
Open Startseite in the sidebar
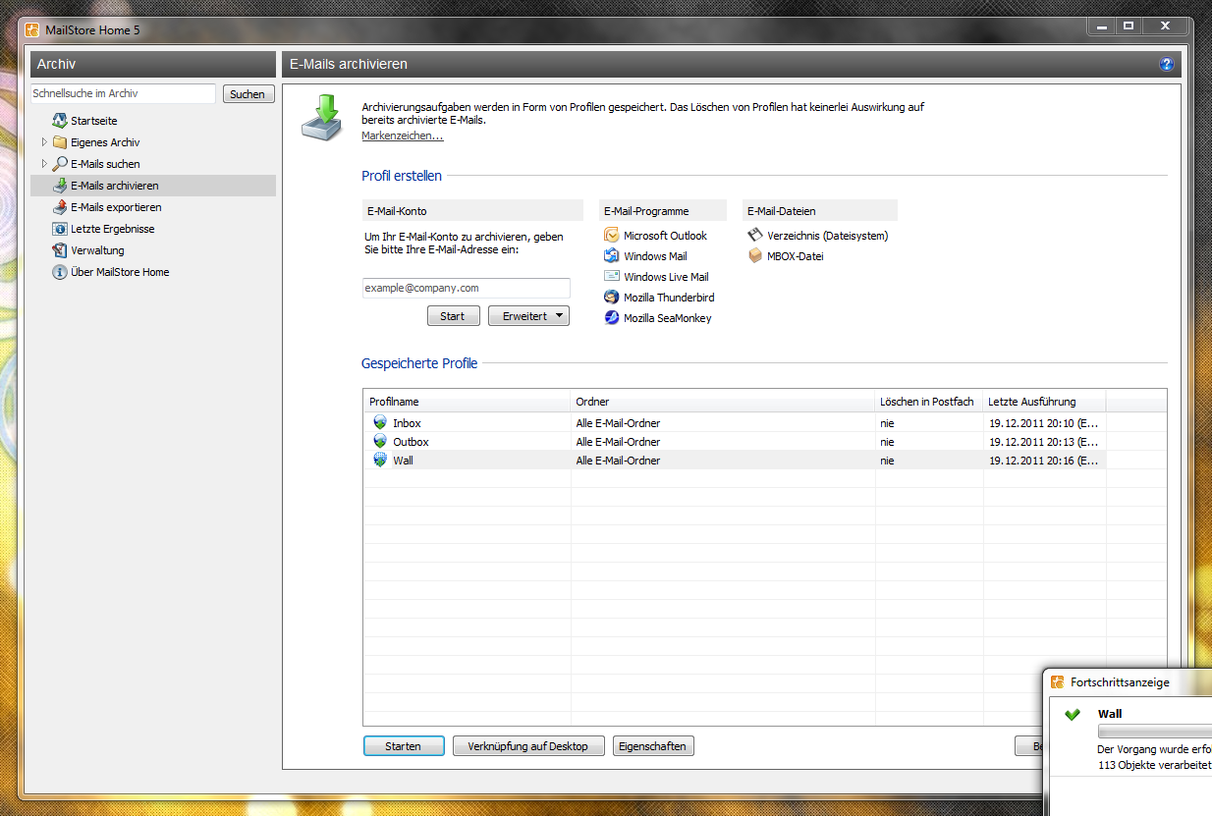[x=93, y=121]
